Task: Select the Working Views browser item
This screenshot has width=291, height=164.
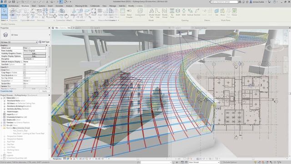Action: [x=13, y=150]
